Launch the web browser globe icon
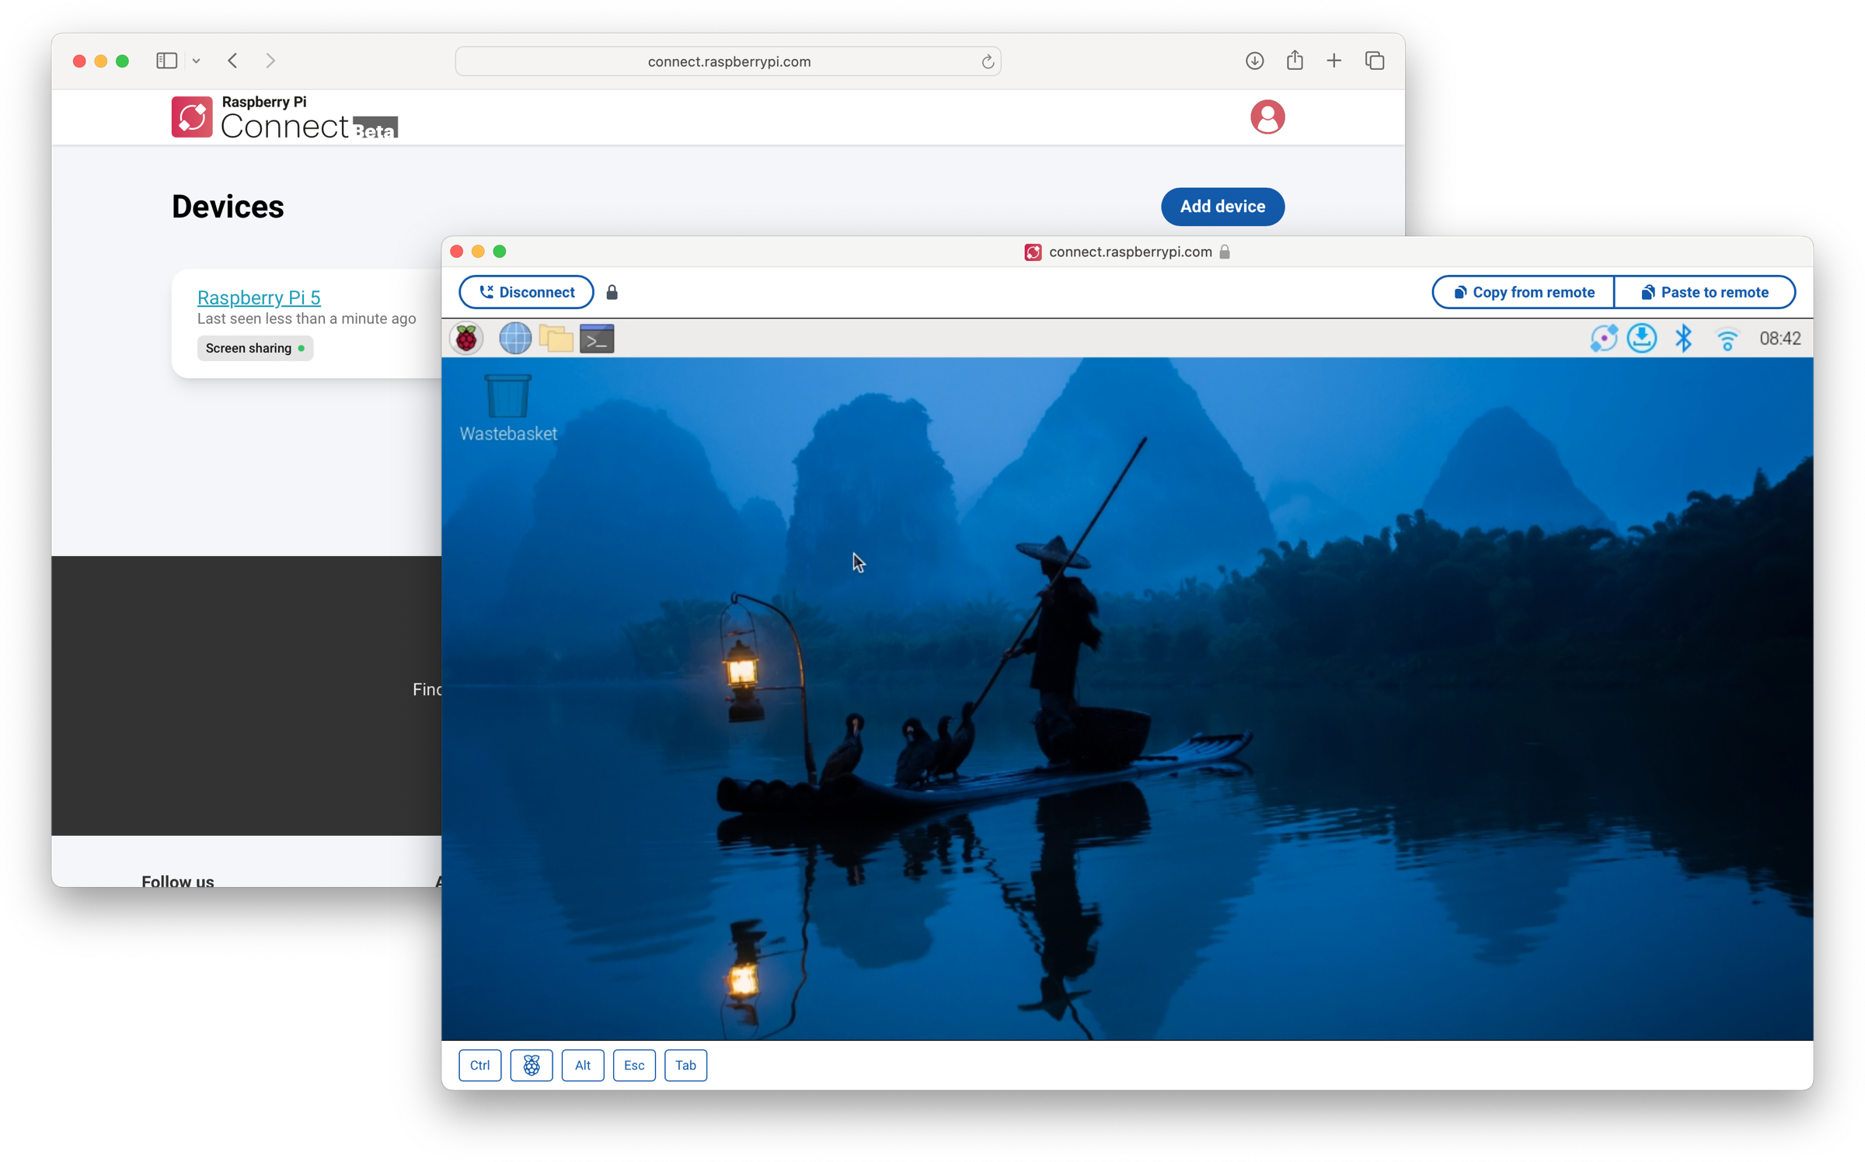1865x1162 pixels. (514, 339)
